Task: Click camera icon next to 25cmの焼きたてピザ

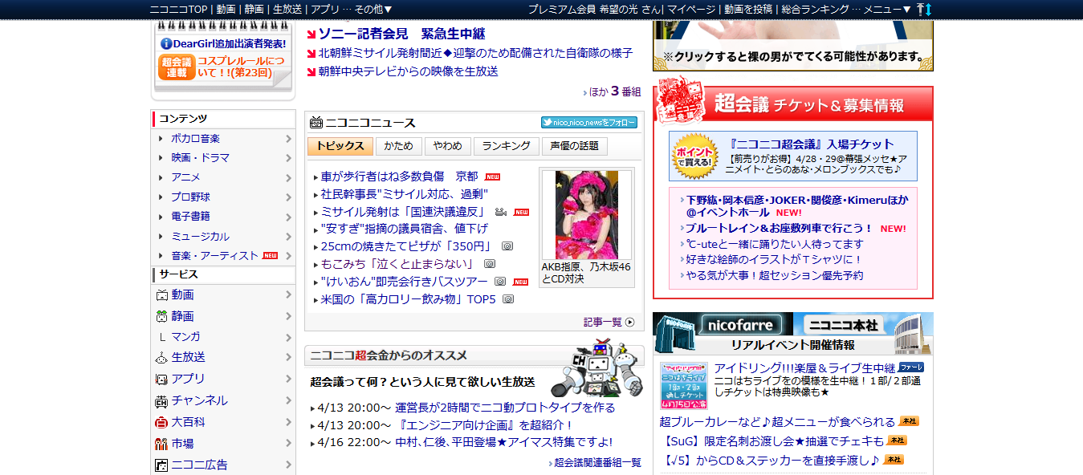Action: (x=507, y=246)
